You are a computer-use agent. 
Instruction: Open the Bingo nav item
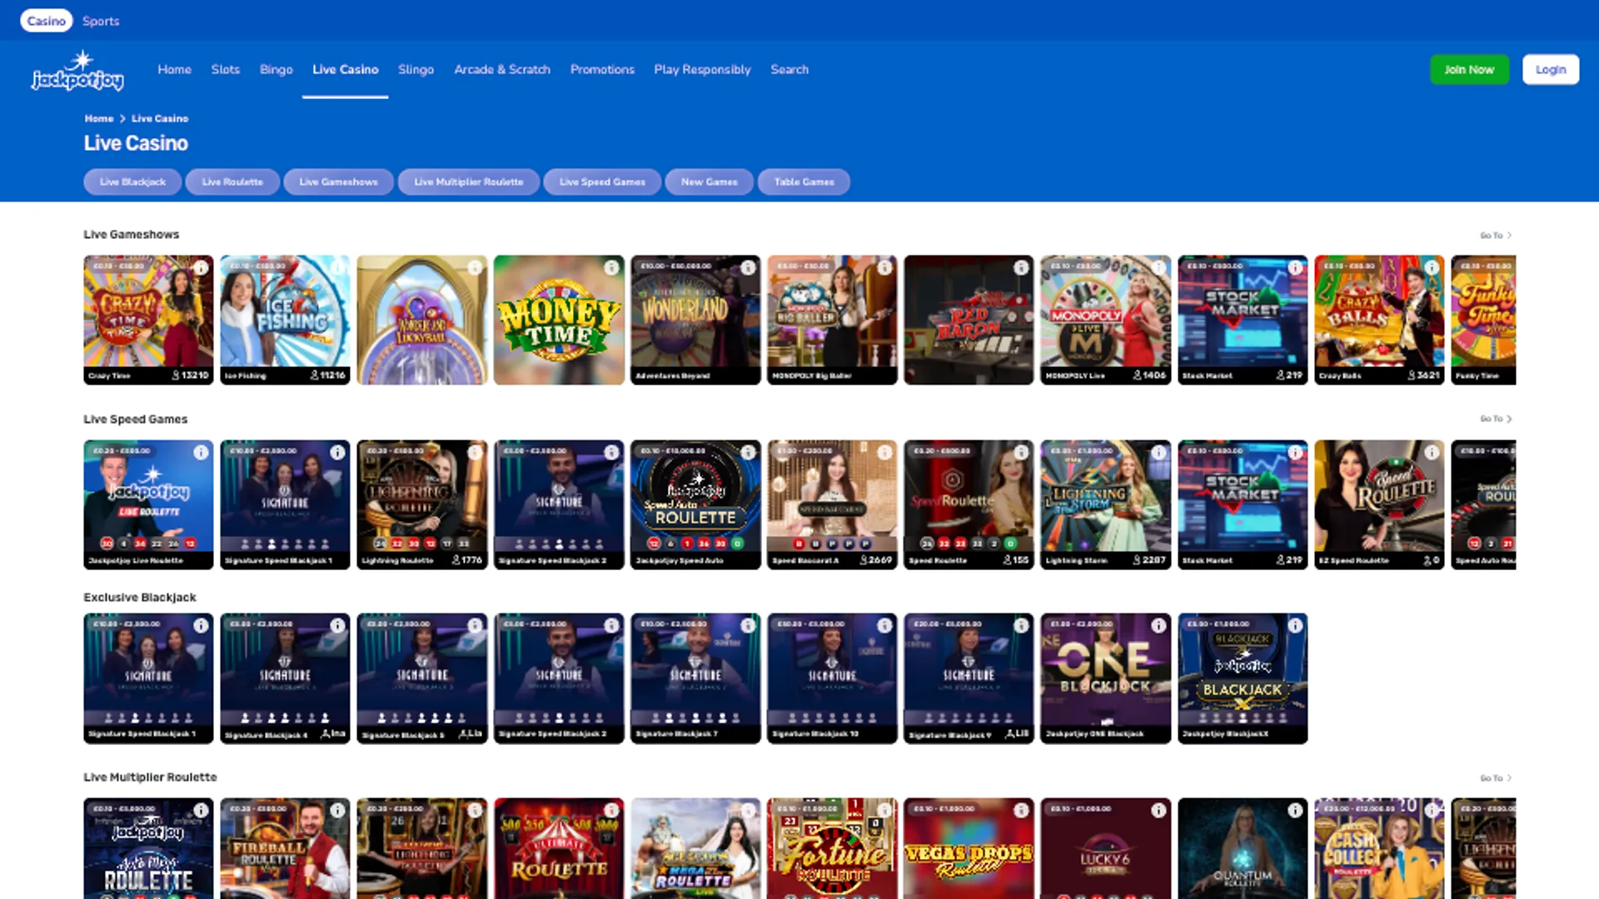[x=276, y=70]
